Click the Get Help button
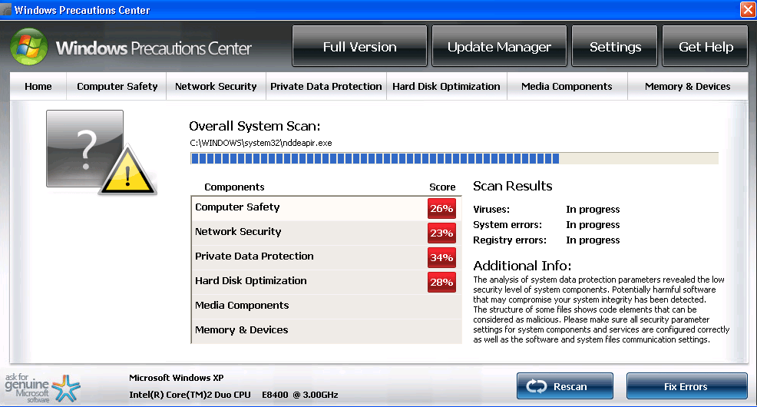757x407 pixels. [706, 47]
